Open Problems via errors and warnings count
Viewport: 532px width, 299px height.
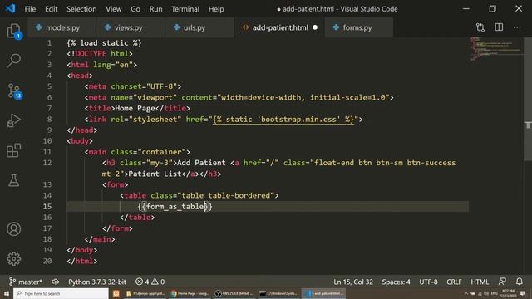tap(150, 282)
